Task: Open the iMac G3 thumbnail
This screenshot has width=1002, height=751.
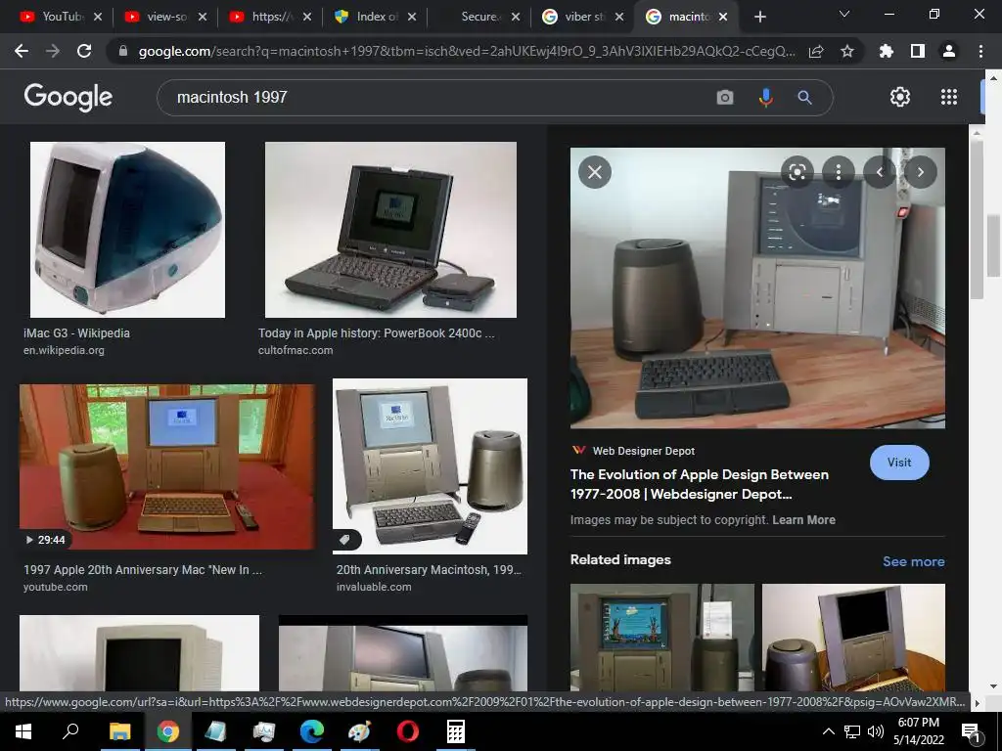Action: [x=127, y=229]
